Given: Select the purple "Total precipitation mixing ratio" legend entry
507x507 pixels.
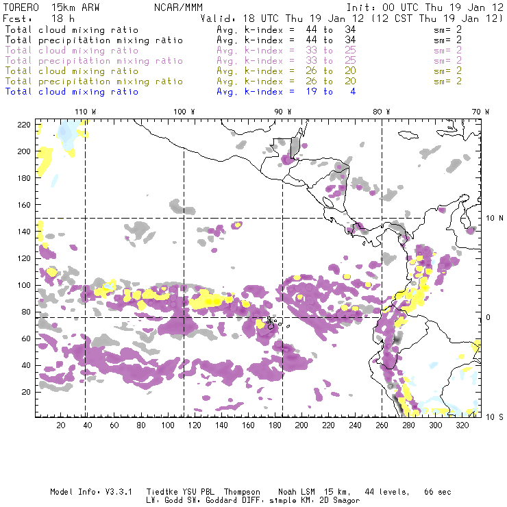Looking at the screenshot, I should (94, 61).
